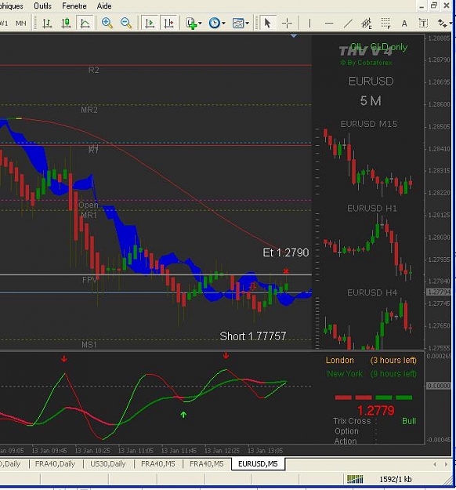The image size is (456, 490).
Task: Click the 1592/1 kb status text
Action: tap(396, 479)
